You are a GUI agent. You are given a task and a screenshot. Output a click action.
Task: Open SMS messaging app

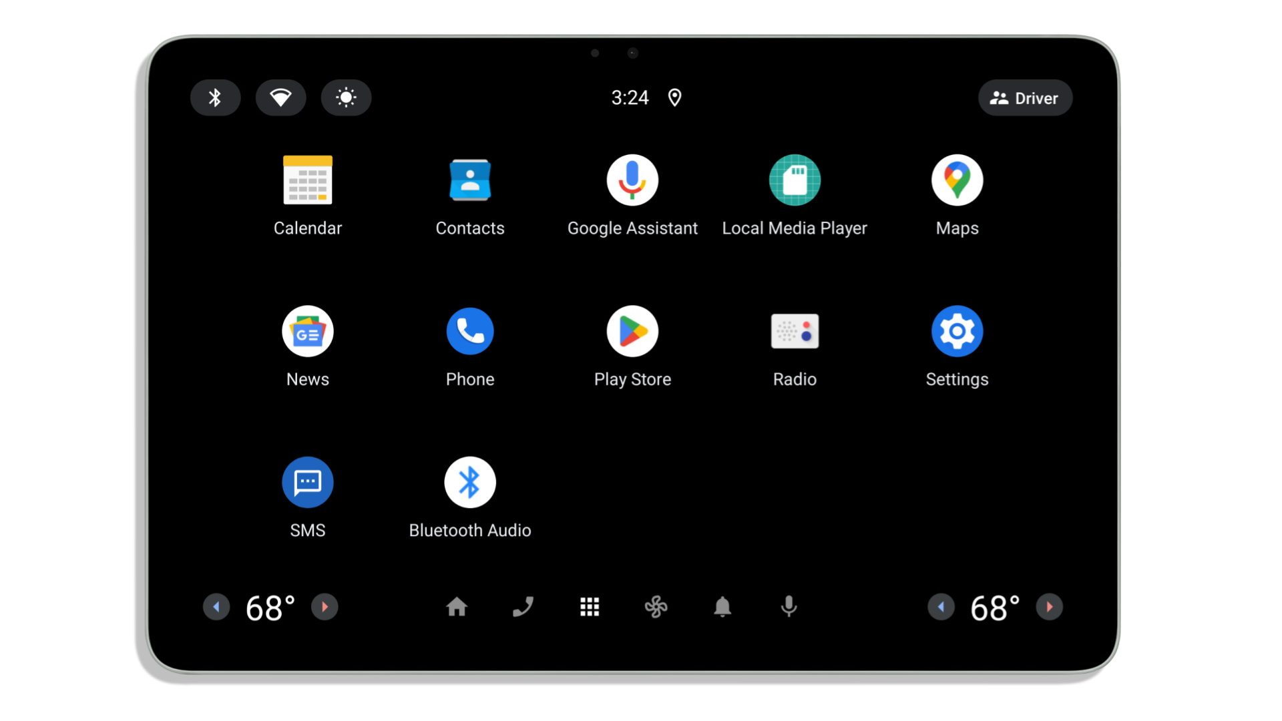(307, 483)
